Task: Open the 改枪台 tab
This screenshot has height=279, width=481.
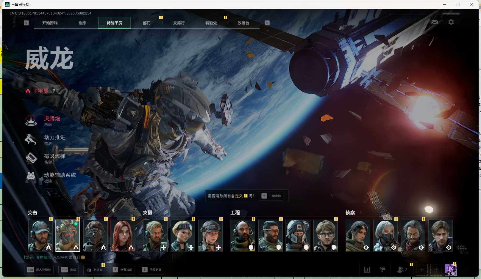Action: coord(243,23)
